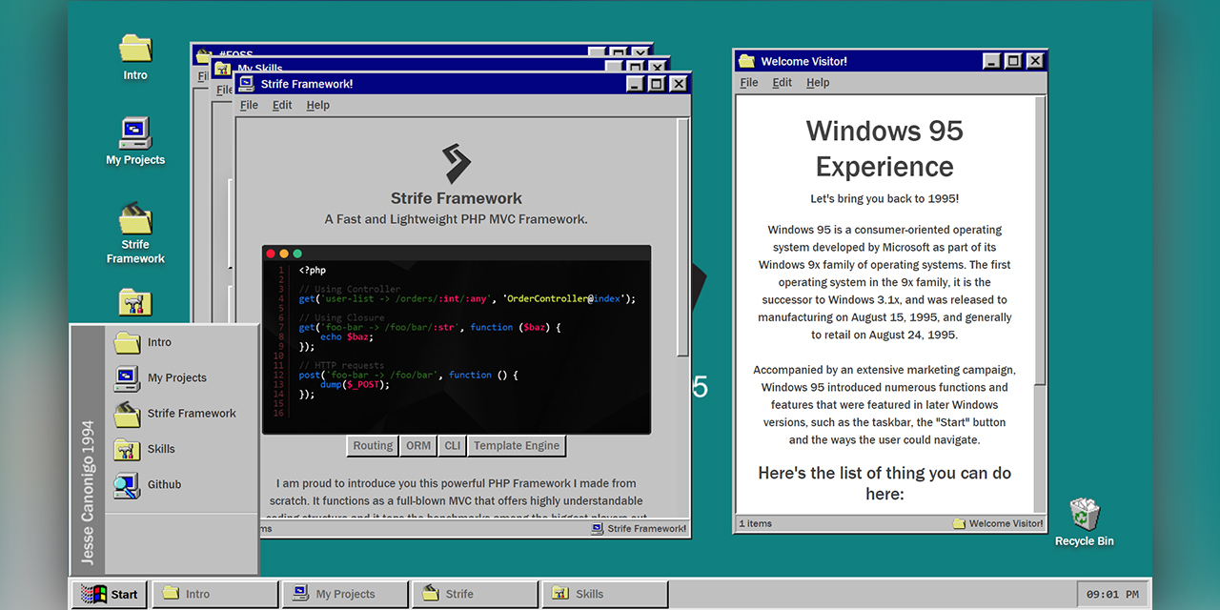The image size is (1220, 610).
Task: Click the ORM feature button
Action: point(417,445)
